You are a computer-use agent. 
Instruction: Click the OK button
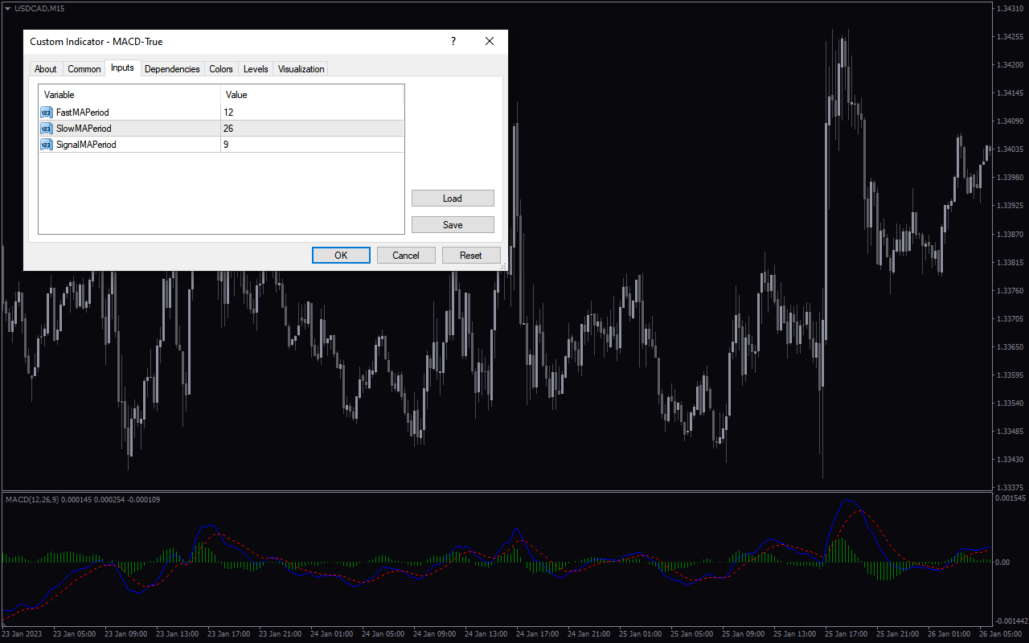point(341,256)
